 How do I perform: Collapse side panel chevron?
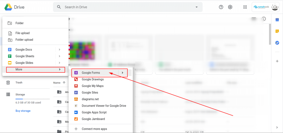click(277, 127)
